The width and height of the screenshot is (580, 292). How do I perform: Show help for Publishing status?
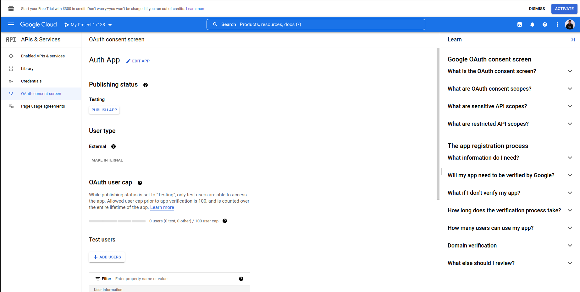pyautogui.click(x=146, y=85)
